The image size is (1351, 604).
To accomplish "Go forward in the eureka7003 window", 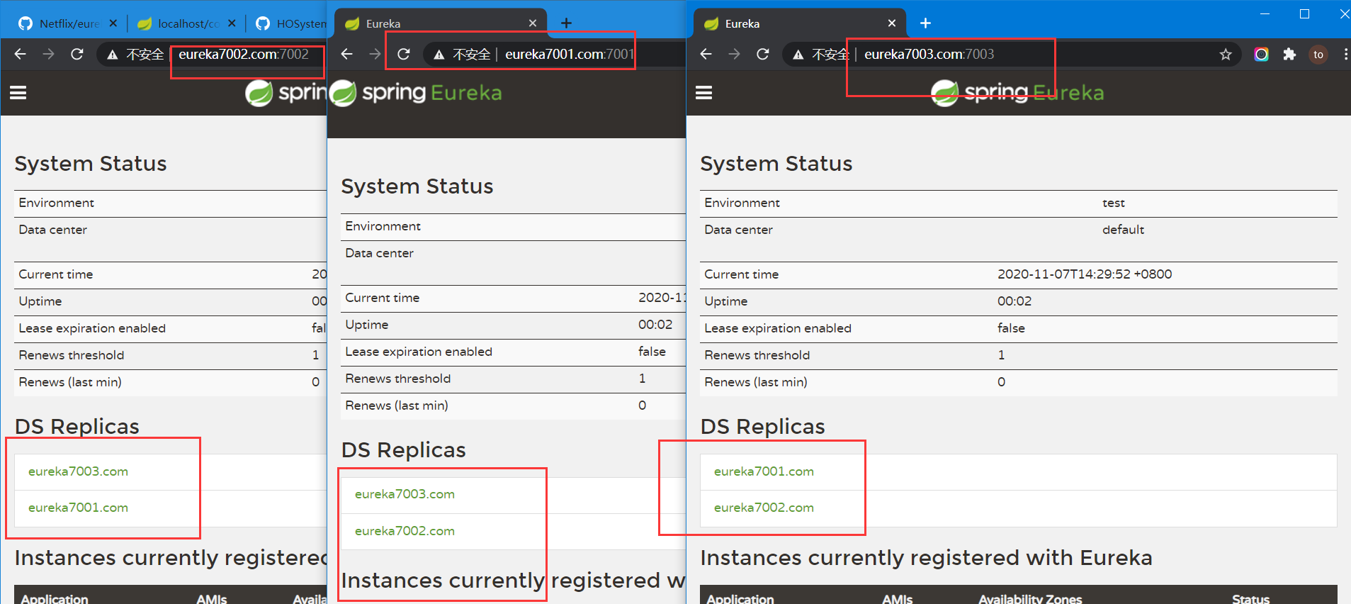I will click(734, 54).
